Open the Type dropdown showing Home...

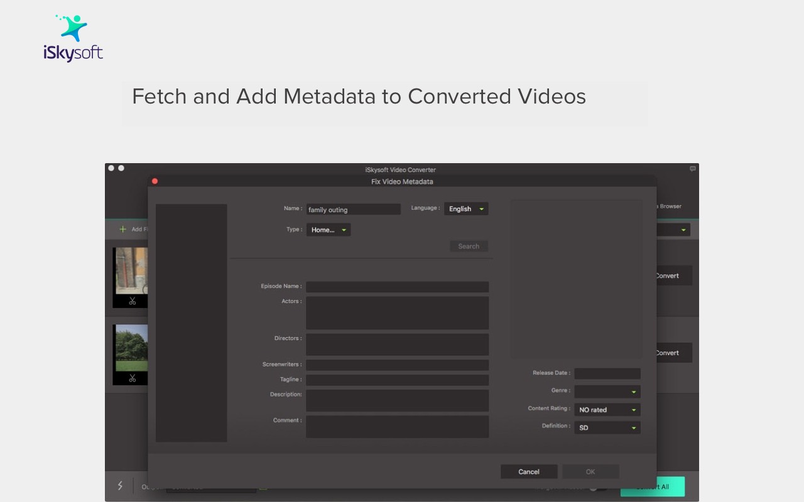329,230
